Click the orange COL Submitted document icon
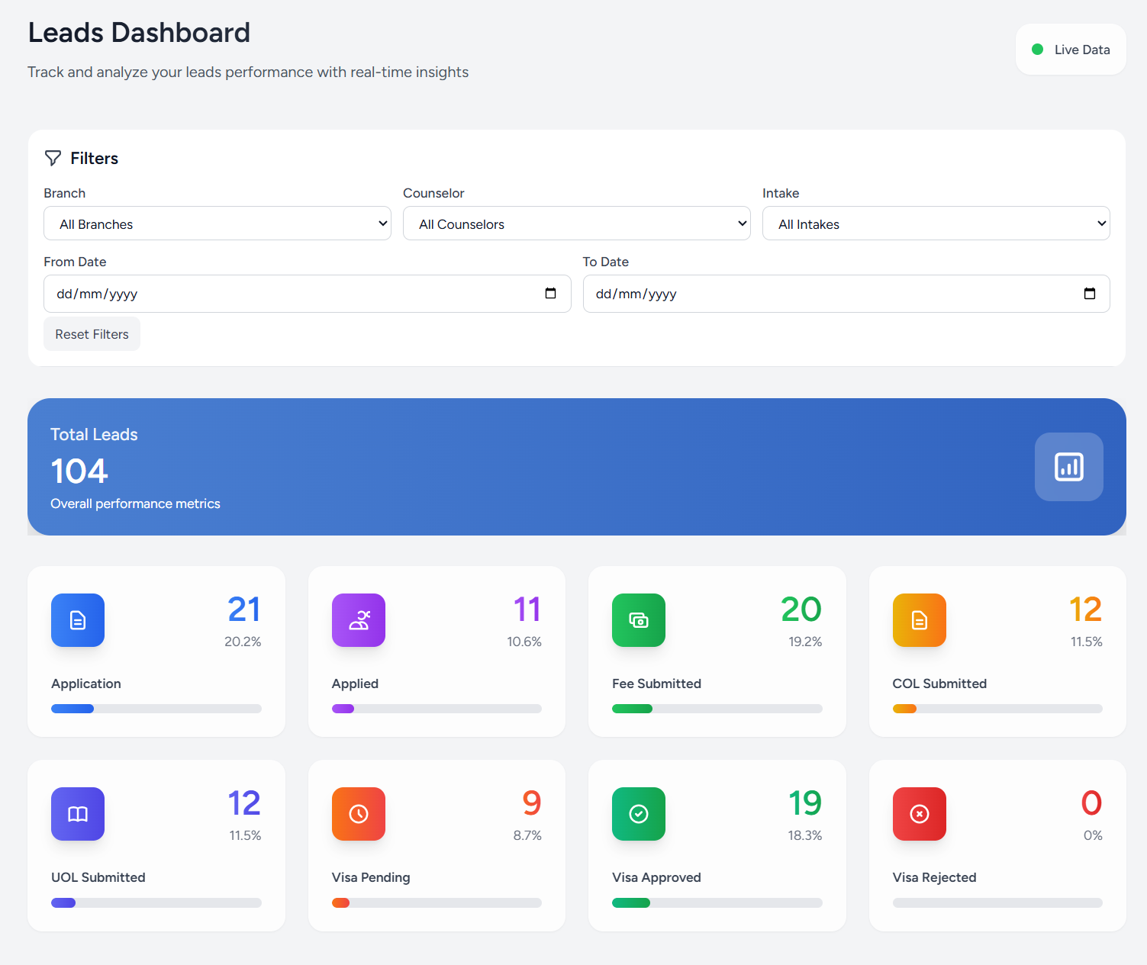1147x965 pixels. pyautogui.click(x=919, y=620)
